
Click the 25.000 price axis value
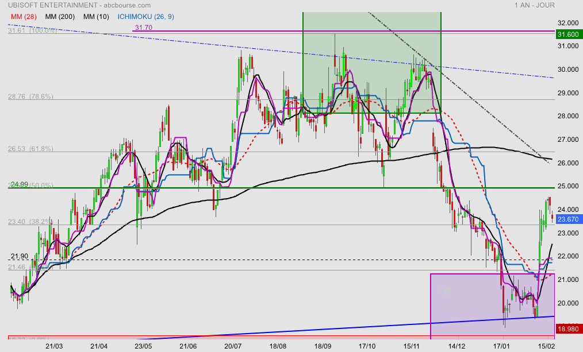568,186
